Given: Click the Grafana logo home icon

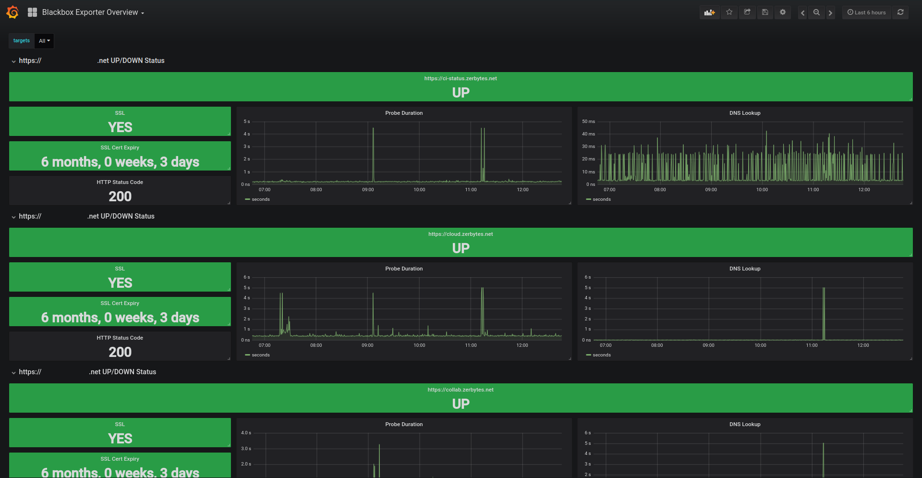Looking at the screenshot, I should [13, 12].
